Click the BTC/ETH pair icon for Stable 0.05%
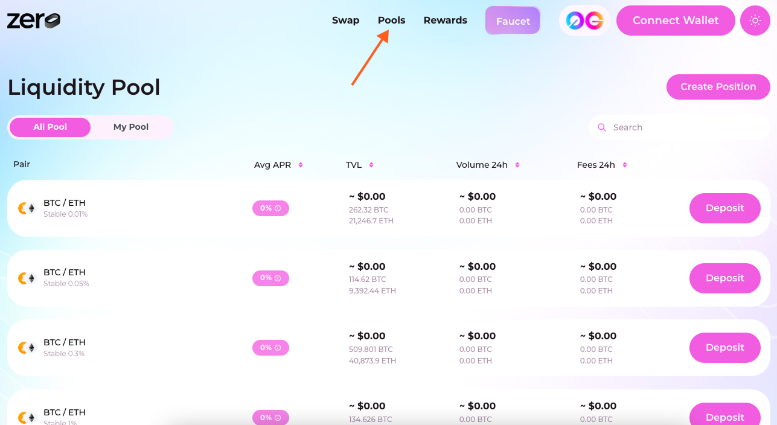Screen dimensions: 777x425 (27, 278)
